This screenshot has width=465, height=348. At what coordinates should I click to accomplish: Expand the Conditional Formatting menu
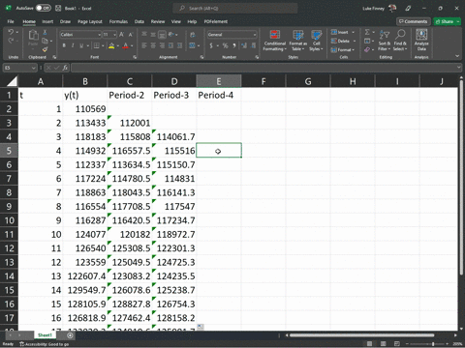274,41
